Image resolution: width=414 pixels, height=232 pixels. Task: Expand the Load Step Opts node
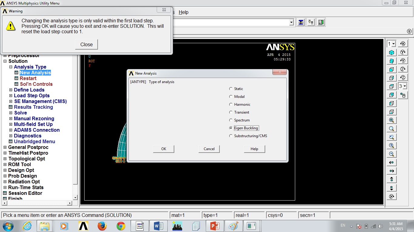(x=11, y=96)
